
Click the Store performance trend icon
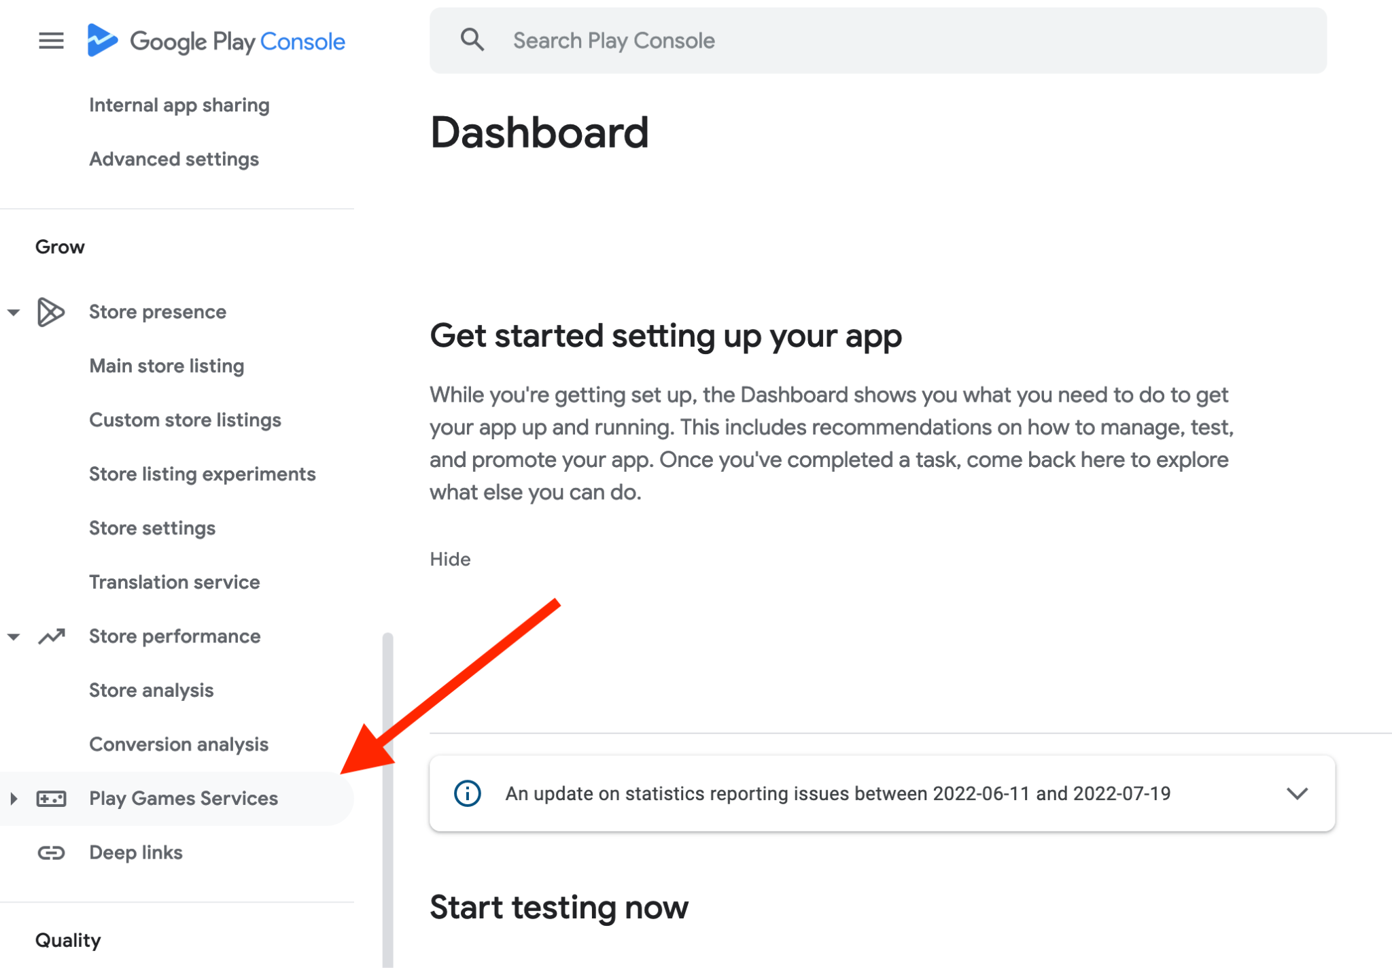coord(52,636)
